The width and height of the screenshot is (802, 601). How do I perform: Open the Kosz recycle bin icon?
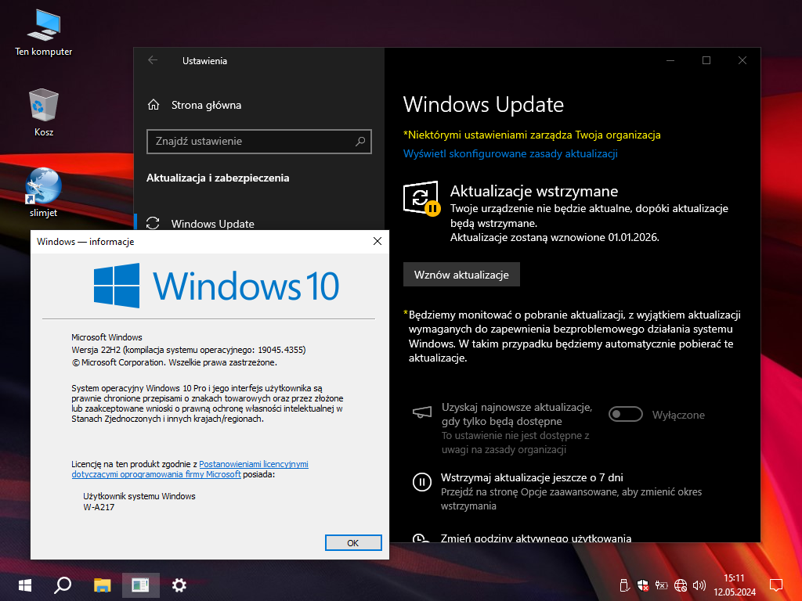click(x=43, y=104)
